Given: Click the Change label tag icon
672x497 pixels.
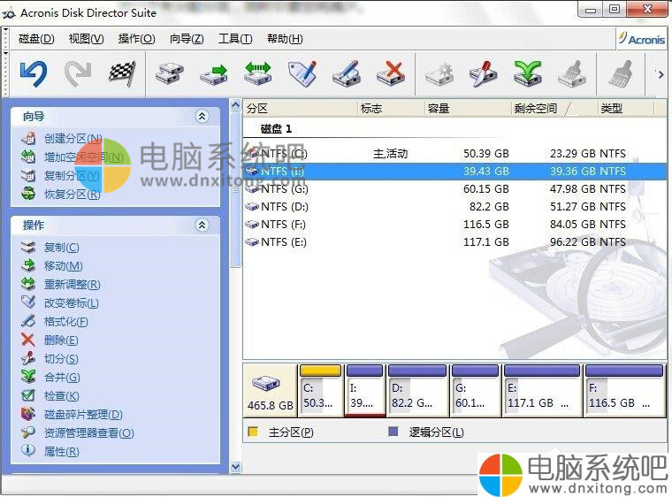Looking at the screenshot, I should (x=302, y=73).
